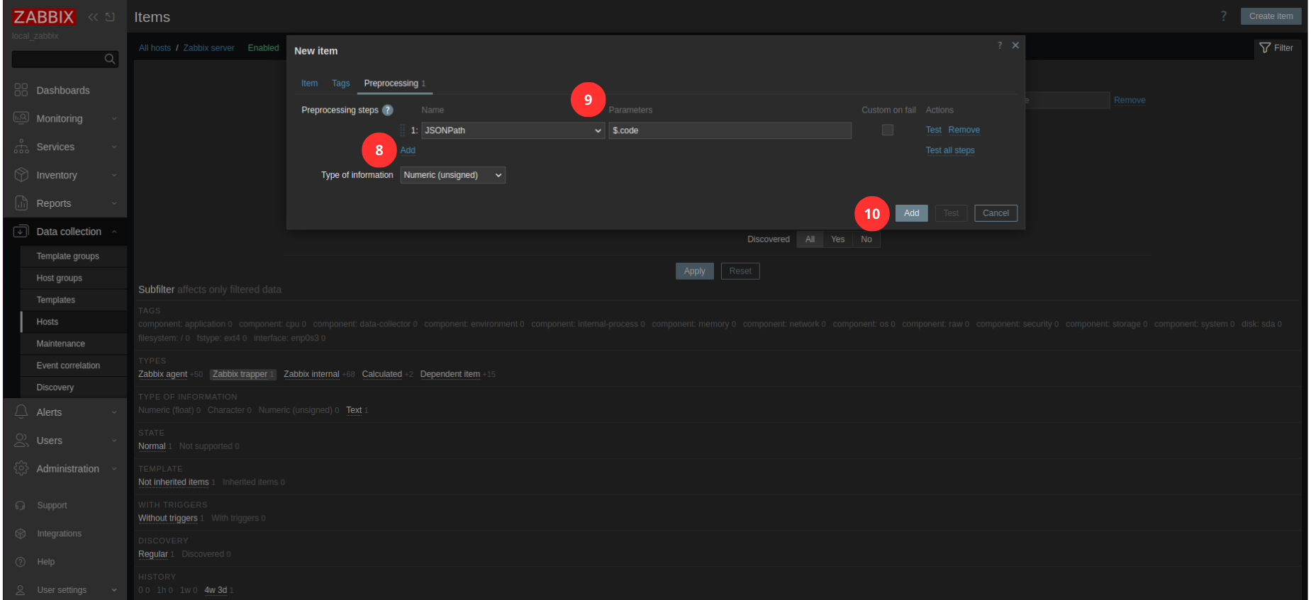Click the New item dialog help icon

point(1000,45)
